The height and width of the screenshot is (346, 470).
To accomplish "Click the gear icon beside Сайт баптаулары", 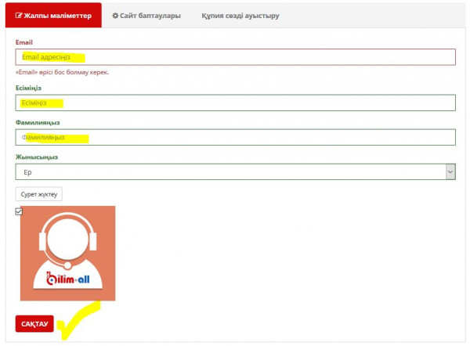I will point(115,16).
